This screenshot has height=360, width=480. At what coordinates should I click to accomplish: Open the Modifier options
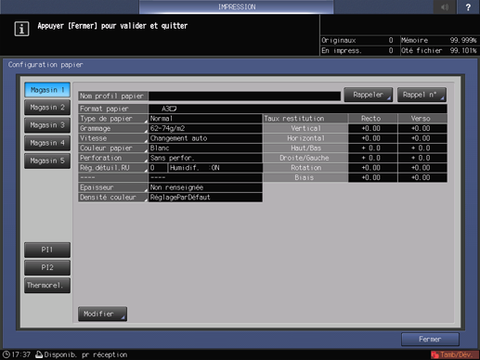[102, 314]
